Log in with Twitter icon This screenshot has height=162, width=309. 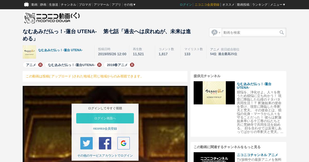coord(87,143)
